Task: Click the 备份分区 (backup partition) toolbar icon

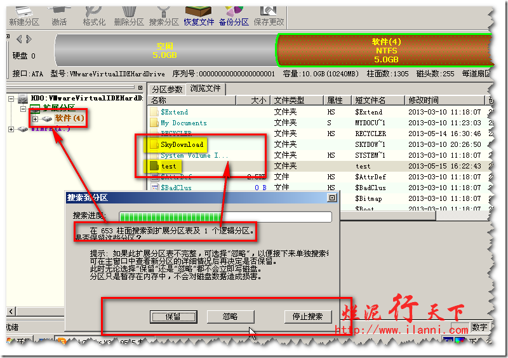Action: (233, 11)
